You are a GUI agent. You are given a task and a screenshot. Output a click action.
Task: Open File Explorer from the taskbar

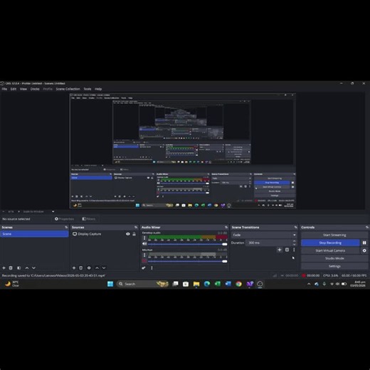point(196,284)
